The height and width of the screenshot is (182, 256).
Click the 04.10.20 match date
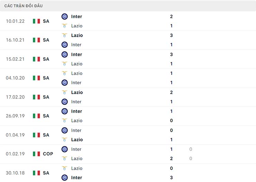(x=15, y=78)
